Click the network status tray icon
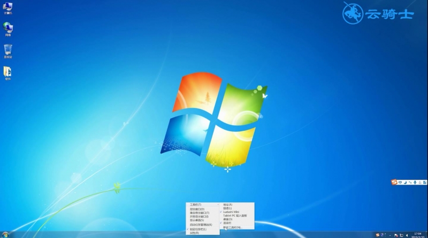The height and width of the screenshot is (238, 428). [x=402, y=235]
